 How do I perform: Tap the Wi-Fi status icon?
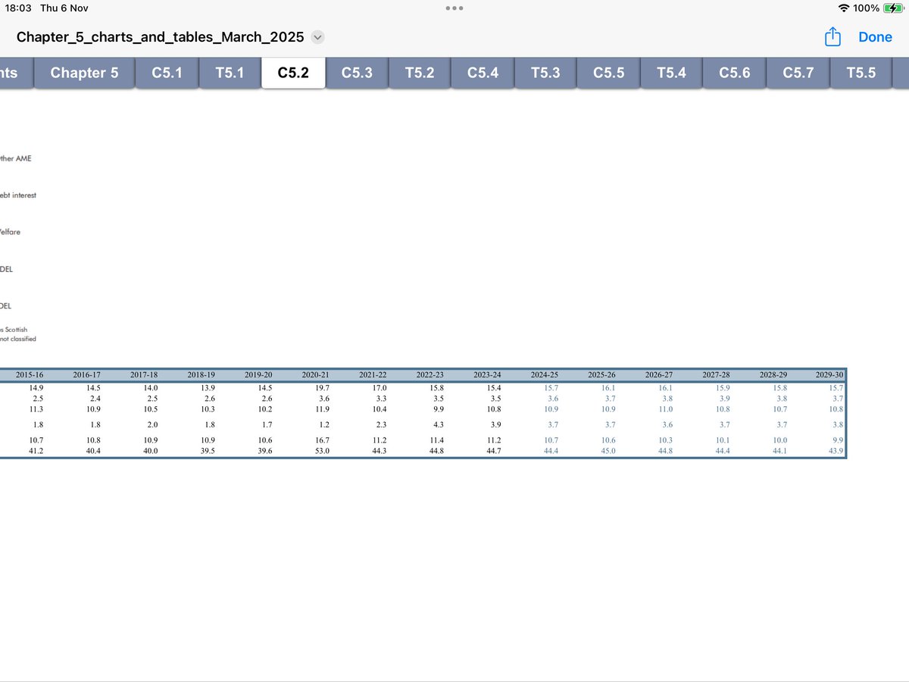tap(844, 8)
